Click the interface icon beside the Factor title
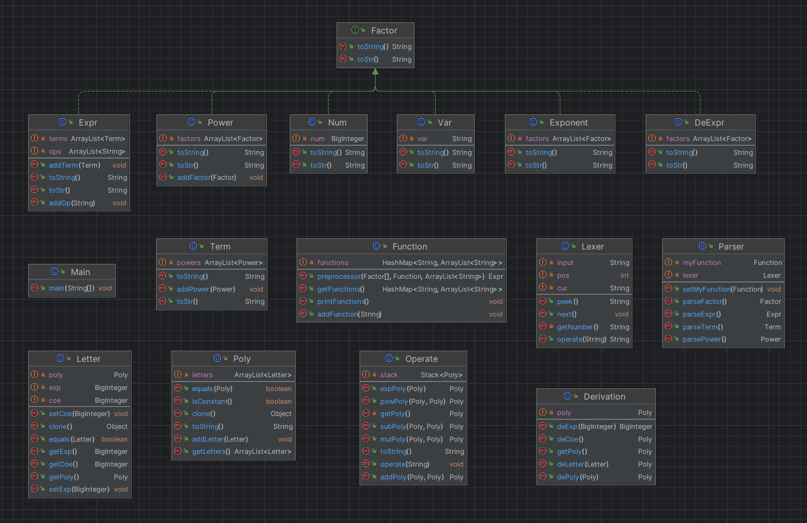Screen dimensions: 807x523 [x=355, y=30]
